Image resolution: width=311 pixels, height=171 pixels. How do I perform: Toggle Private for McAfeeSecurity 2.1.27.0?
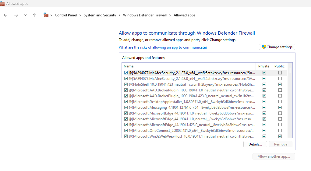coord(264,73)
